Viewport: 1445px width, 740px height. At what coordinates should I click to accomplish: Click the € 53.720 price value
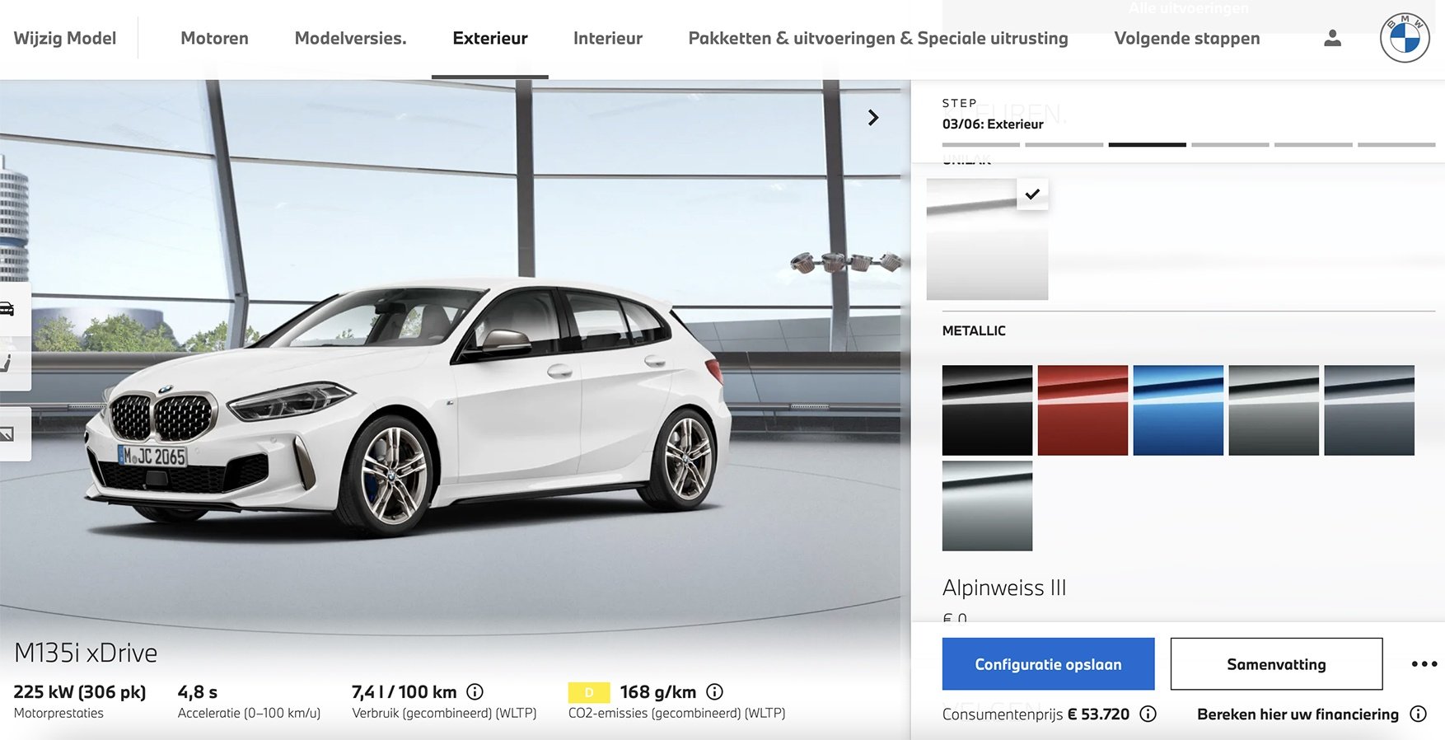coord(1098,714)
